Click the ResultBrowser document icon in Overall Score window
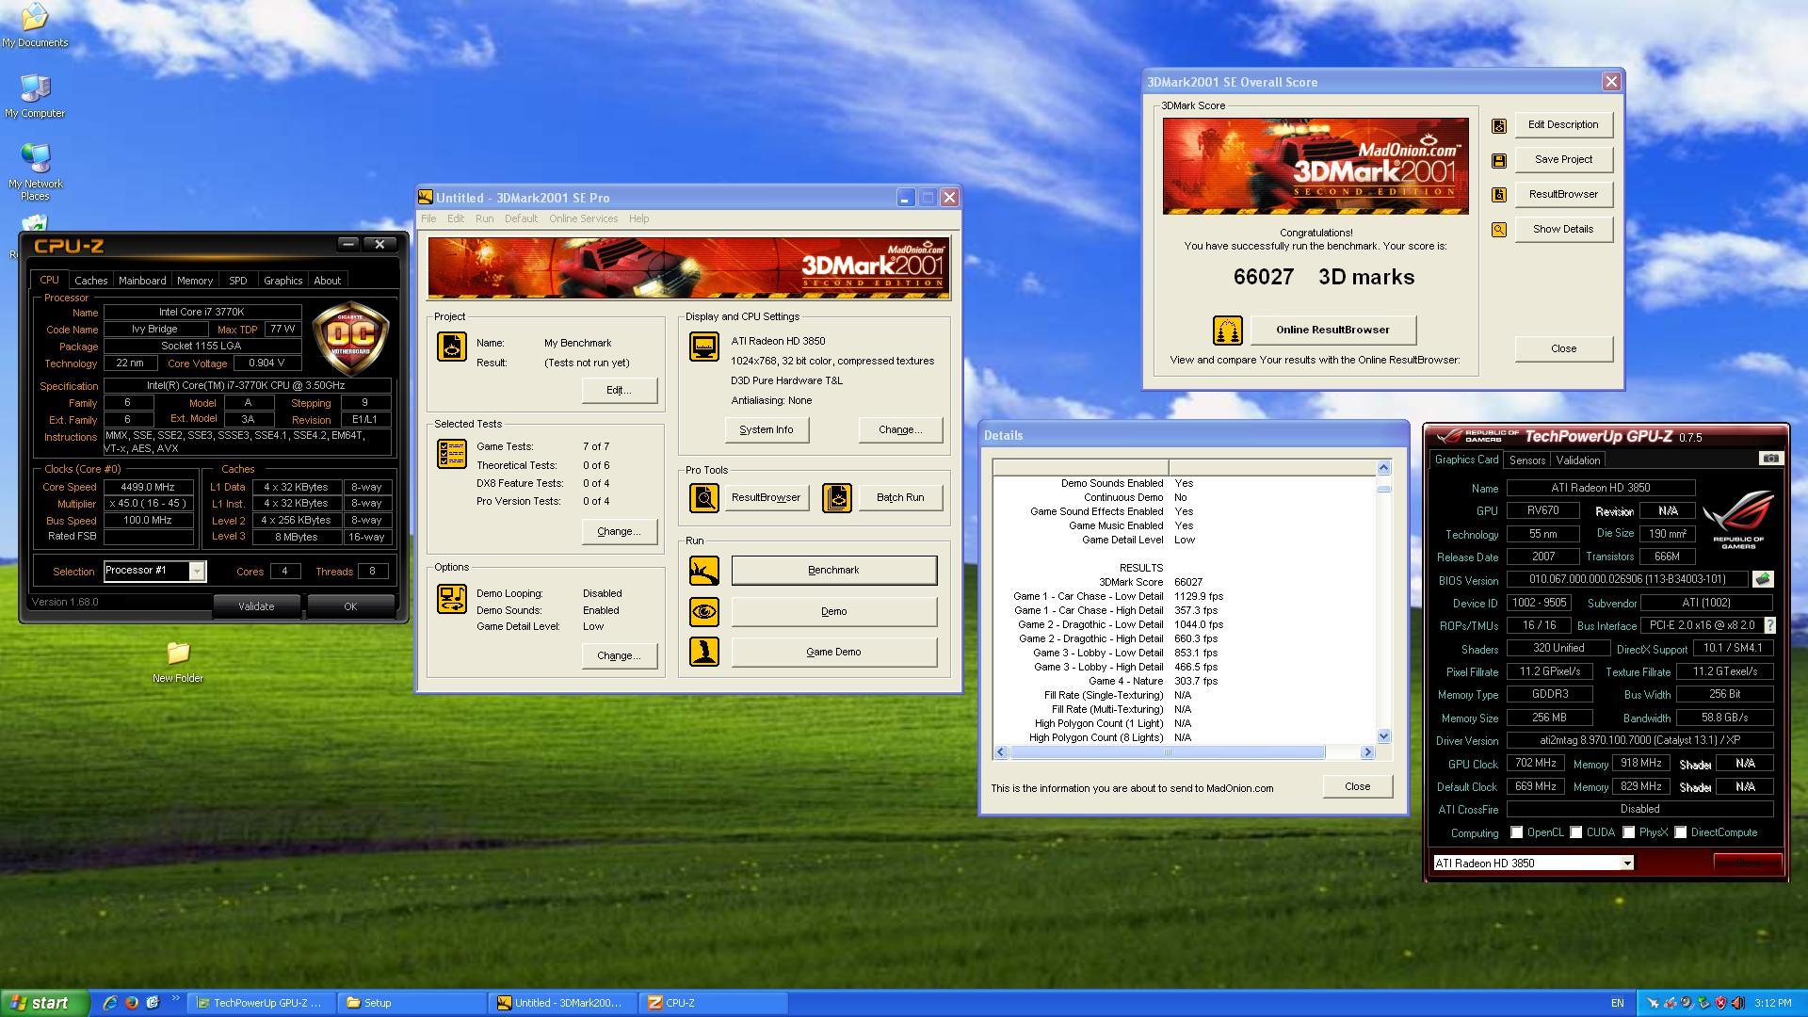This screenshot has width=1808, height=1017. click(1498, 195)
